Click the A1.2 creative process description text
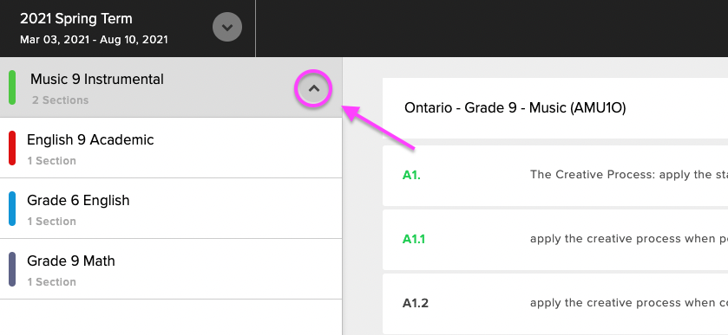 [629, 303]
